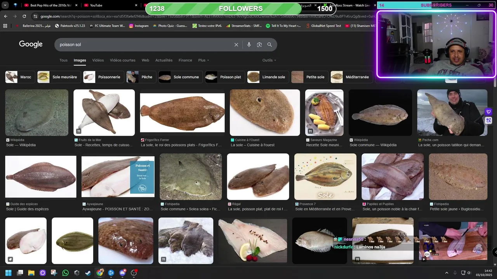The height and width of the screenshot is (279, 497).
Task: Submit search with the magnifier icon
Action: click(x=269, y=45)
